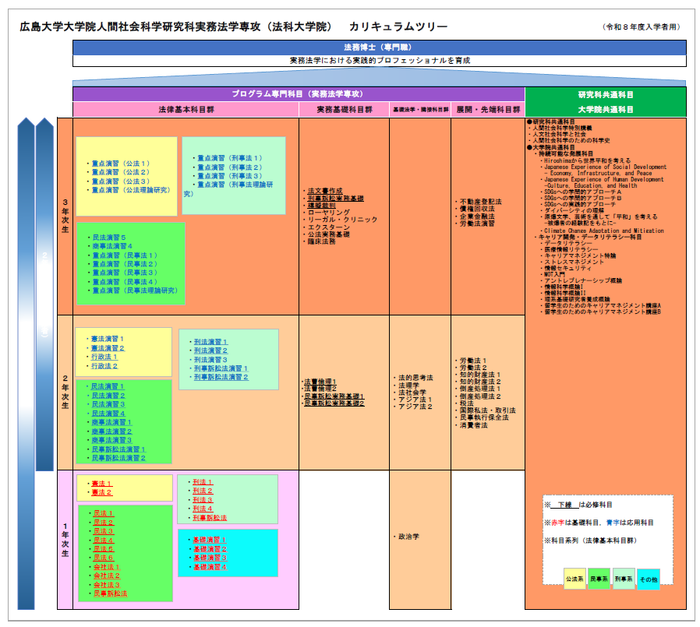Click the course リーガル・クリニック
700x627 pixels.
click(x=342, y=220)
